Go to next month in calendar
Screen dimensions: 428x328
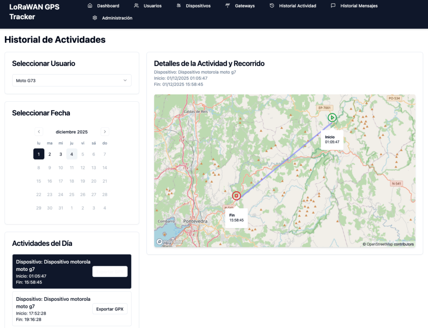[105, 132]
